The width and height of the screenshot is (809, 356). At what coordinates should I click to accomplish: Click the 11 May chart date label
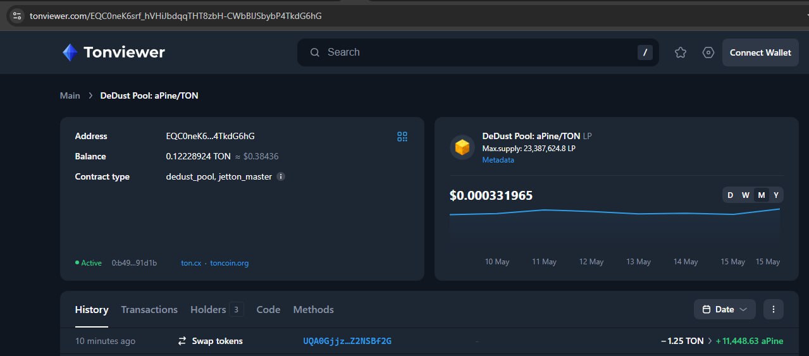[x=545, y=262]
